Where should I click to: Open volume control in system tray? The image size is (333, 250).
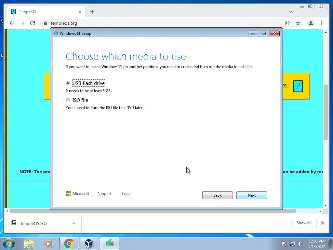point(300,244)
